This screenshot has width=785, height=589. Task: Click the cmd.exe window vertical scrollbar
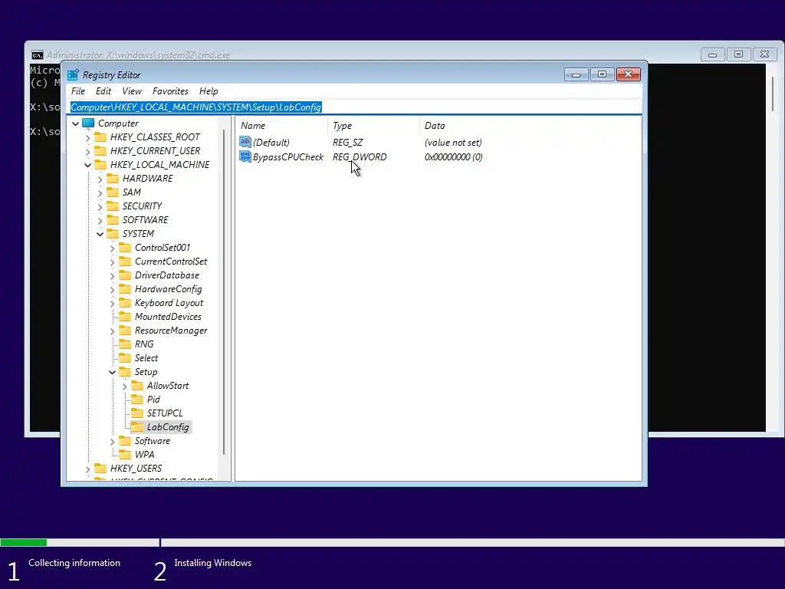point(773,94)
